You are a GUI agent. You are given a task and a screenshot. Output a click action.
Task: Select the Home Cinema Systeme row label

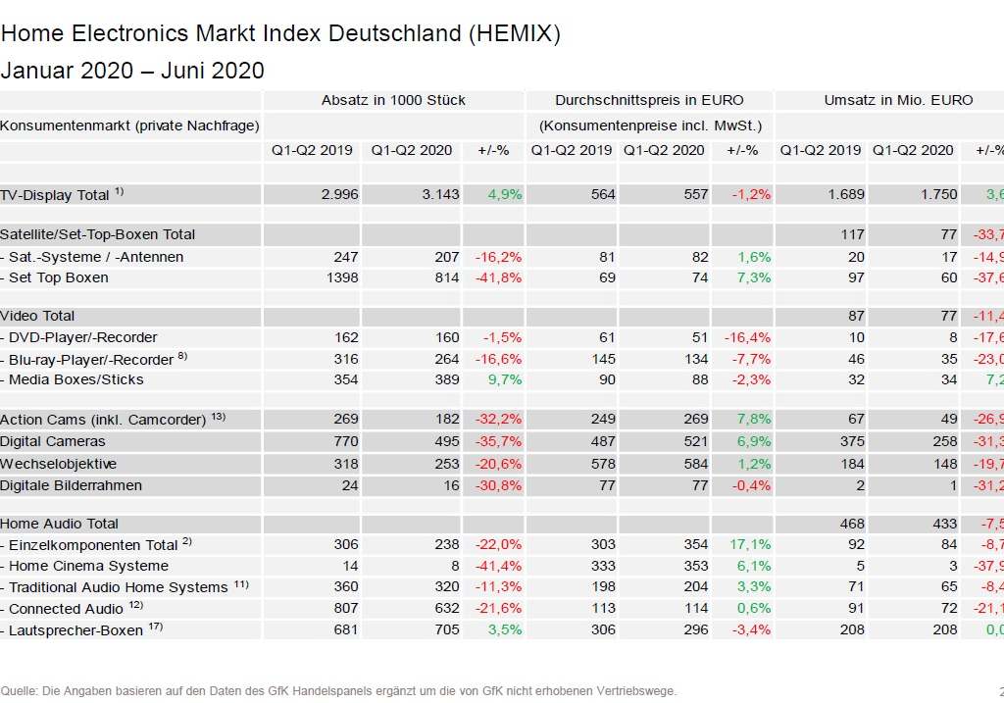coord(88,566)
